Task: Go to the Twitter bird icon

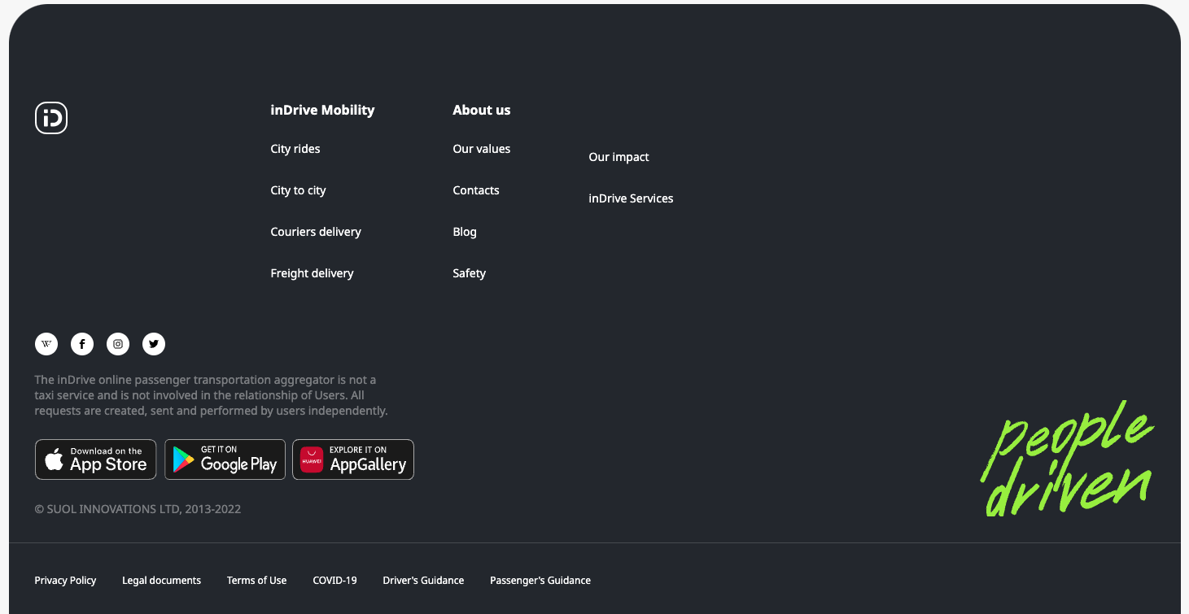Action: click(154, 344)
